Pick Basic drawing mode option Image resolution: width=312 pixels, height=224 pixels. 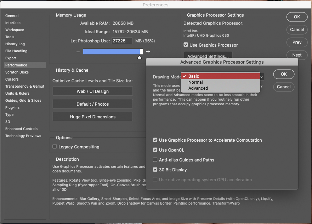[x=194, y=76]
